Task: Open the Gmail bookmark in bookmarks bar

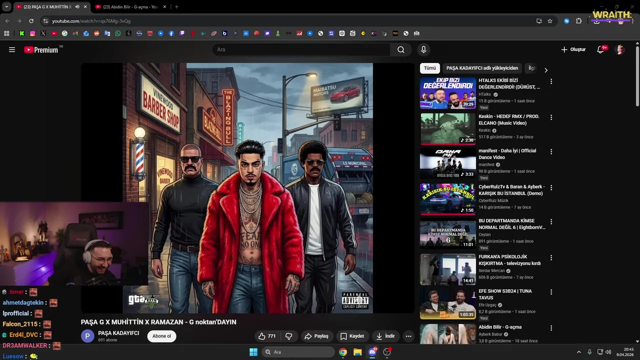Action: pyautogui.click(x=75, y=33)
